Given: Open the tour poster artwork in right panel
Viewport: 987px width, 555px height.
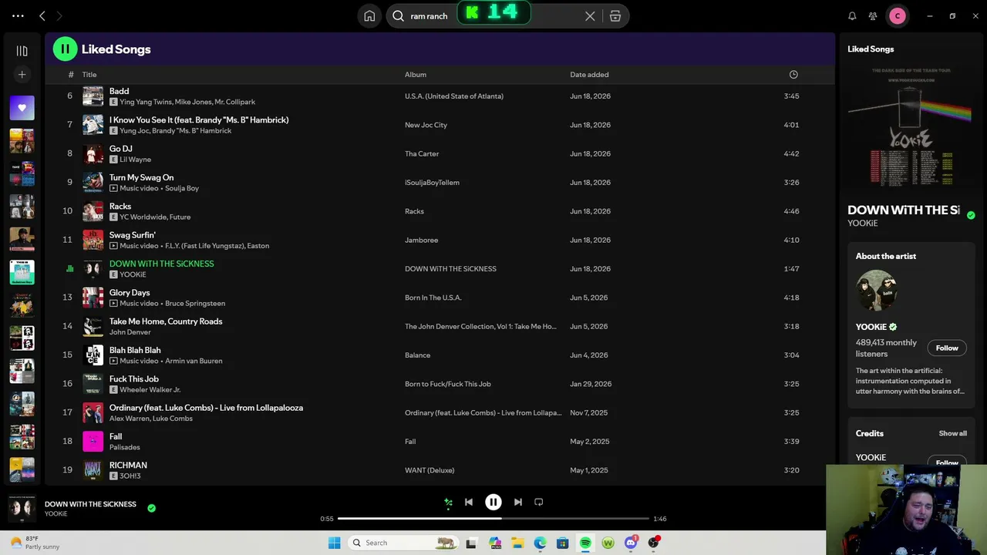Looking at the screenshot, I should [910, 126].
